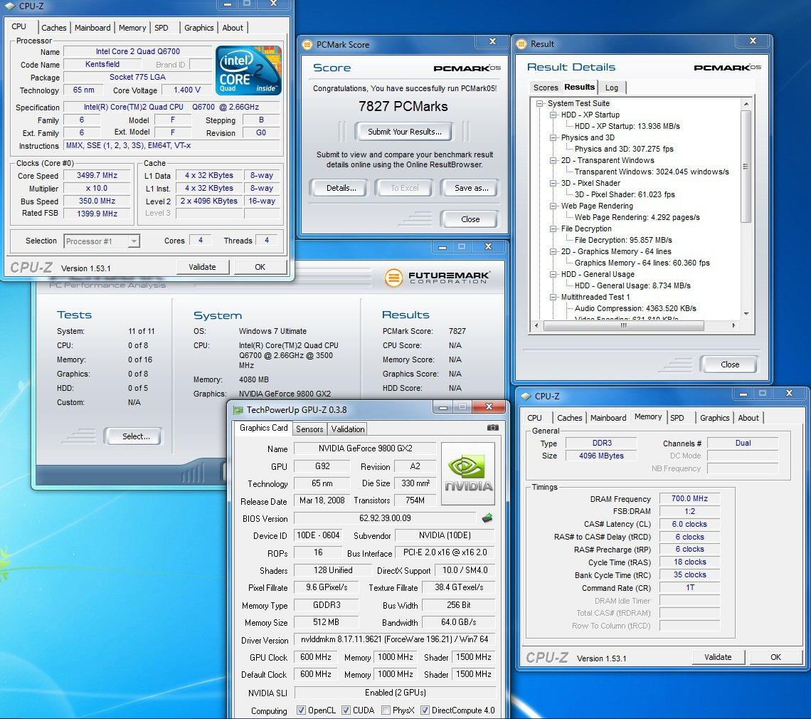This screenshot has width=811, height=719.
Task: Minimize the PCMark05 main window
Action: click(442, 247)
